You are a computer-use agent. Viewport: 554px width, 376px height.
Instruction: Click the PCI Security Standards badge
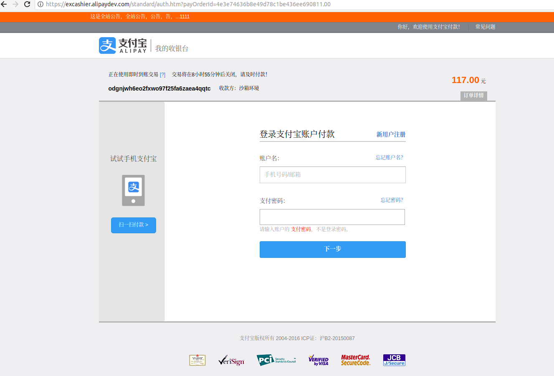click(x=276, y=360)
